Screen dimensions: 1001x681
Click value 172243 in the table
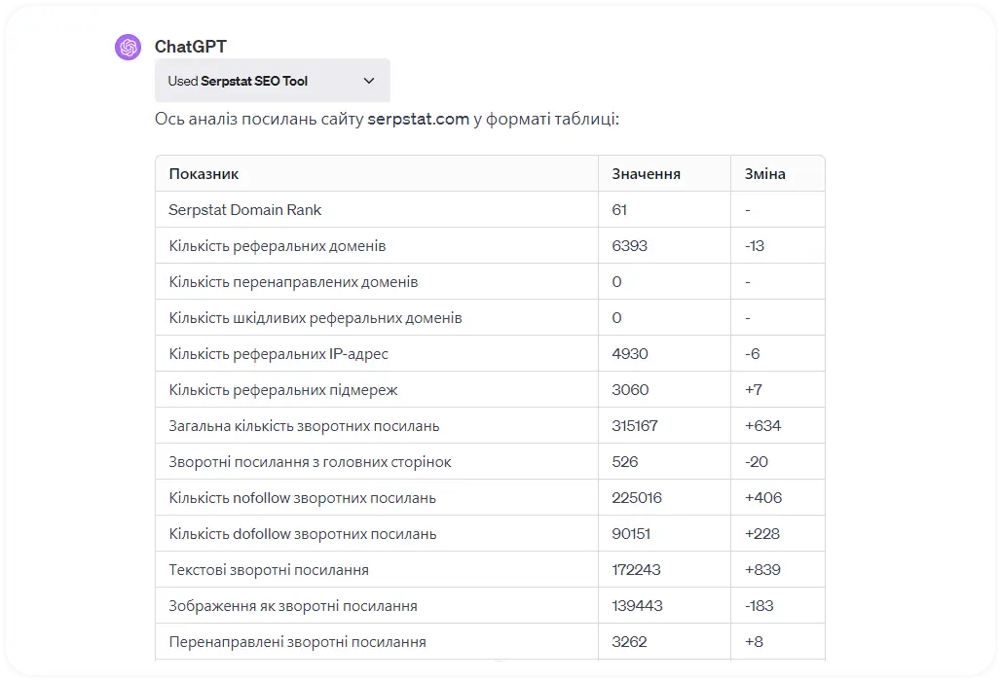click(636, 570)
